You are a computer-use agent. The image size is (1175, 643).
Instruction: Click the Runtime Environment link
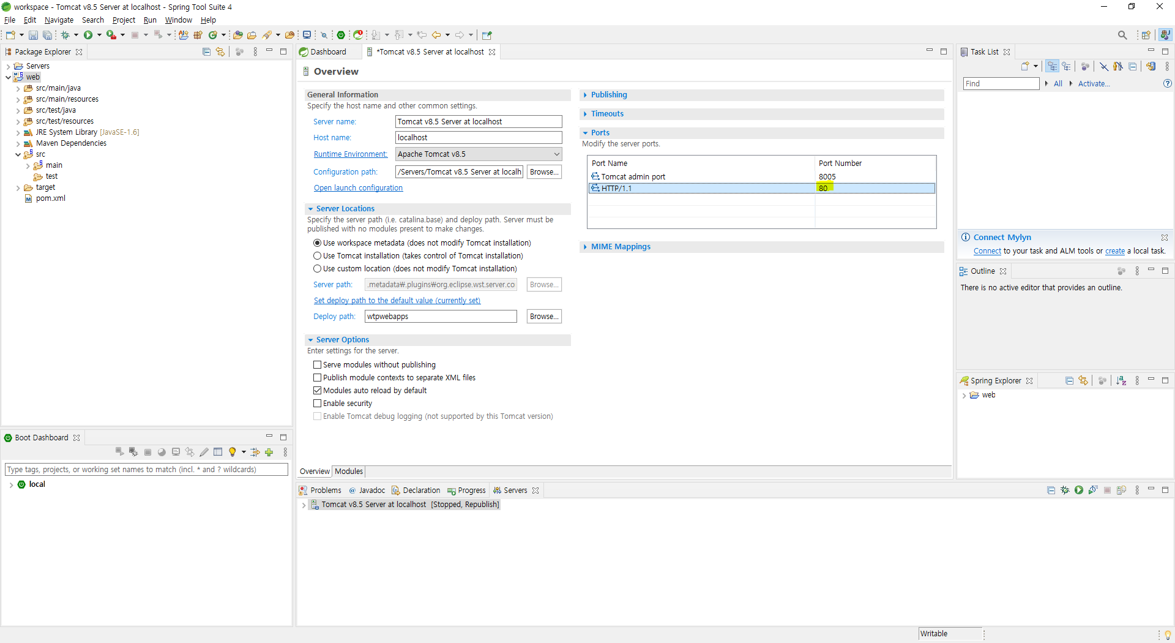(350, 154)
